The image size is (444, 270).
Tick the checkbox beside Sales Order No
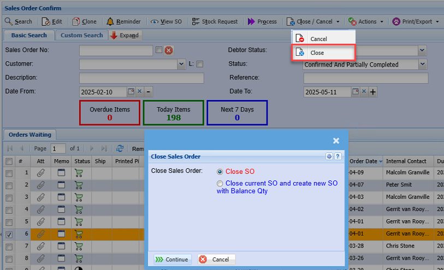159,50
